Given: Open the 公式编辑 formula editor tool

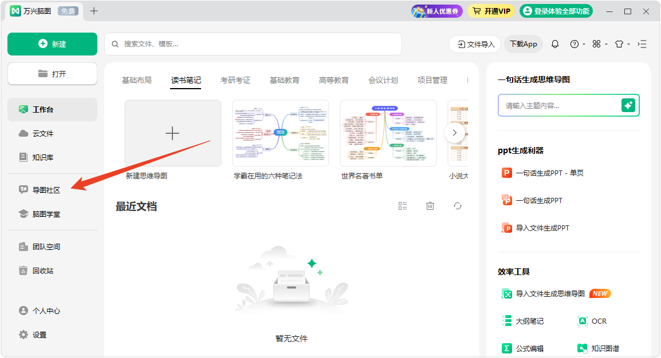Looking at the screenshot, I should click(522, 348).
